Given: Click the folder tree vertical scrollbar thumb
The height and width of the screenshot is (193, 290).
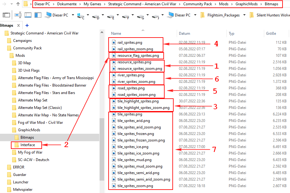Looking at the screenshot, I should pos(102,149).
